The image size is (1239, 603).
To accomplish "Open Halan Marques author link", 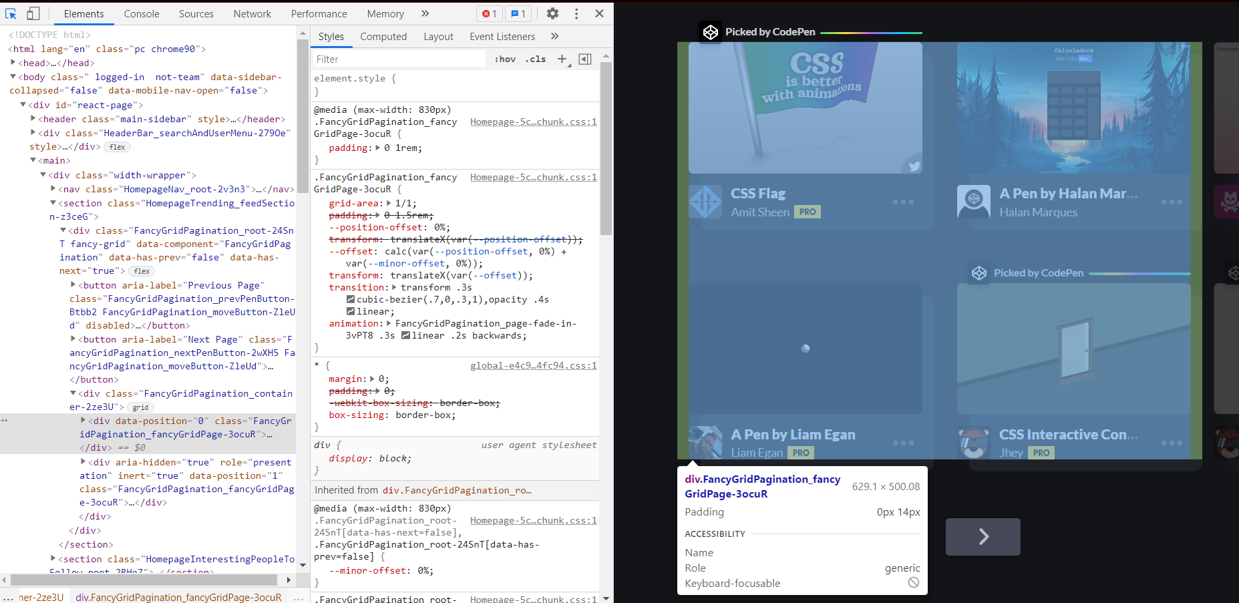I will (x=1039, y=212).
